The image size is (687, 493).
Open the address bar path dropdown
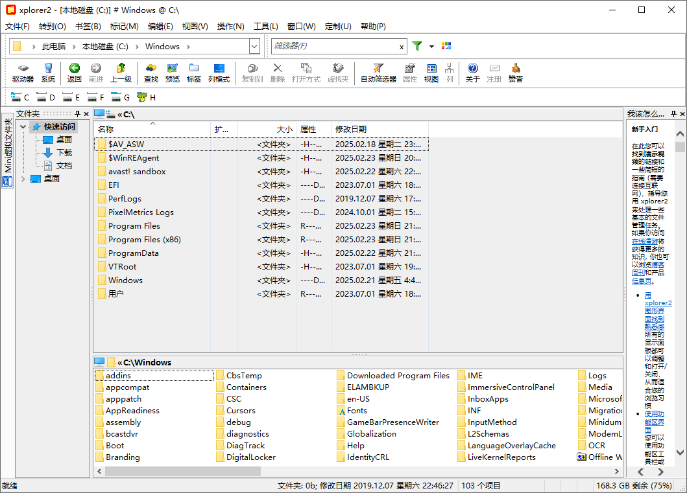point(254,46)
